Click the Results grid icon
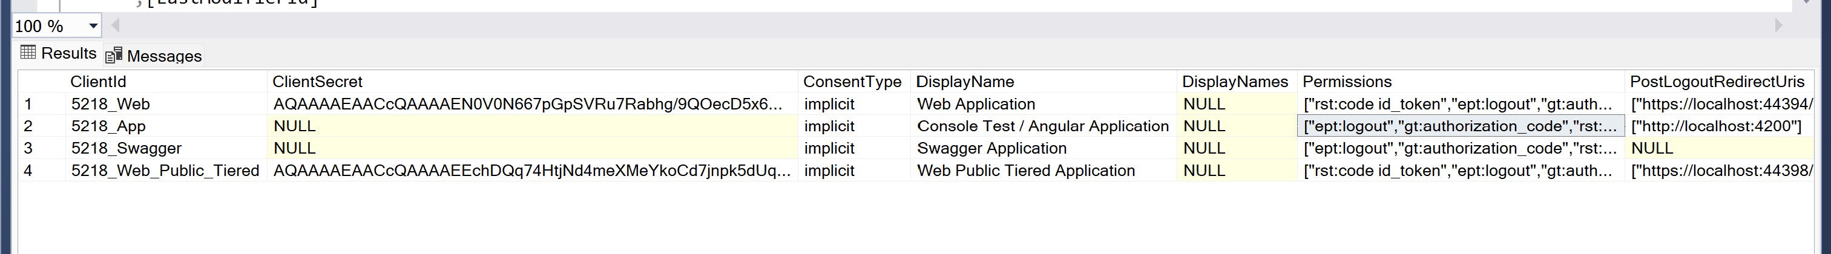The width and height of the screenshot is (1831, 254). coord(28,53)
